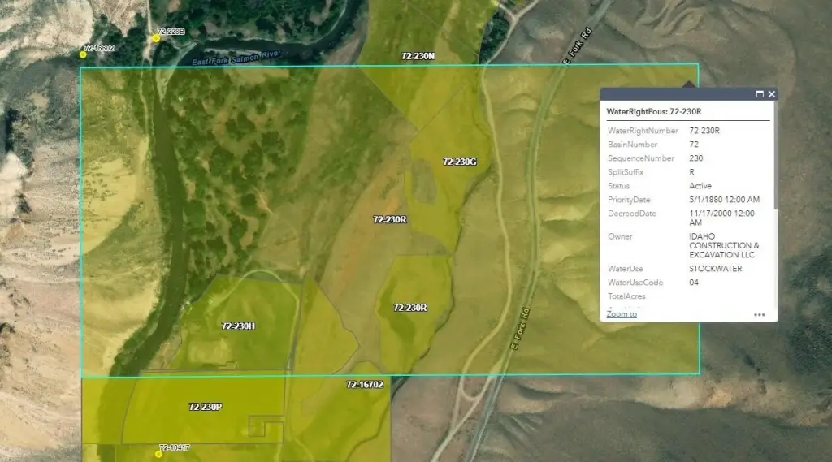
Task: Maximize the water right popup window
Action: pos(760,94)
